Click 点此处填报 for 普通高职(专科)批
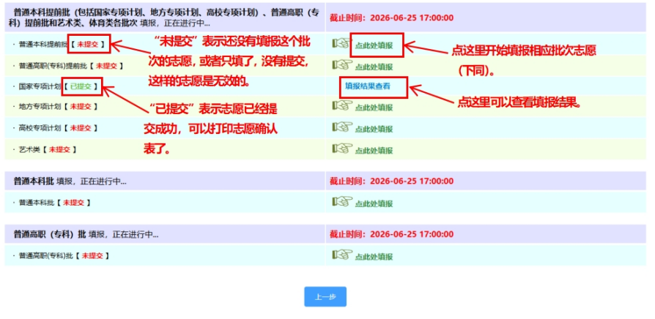Viewport: 655px width, 319px height. pyautogui.click(x=374, y=257)
